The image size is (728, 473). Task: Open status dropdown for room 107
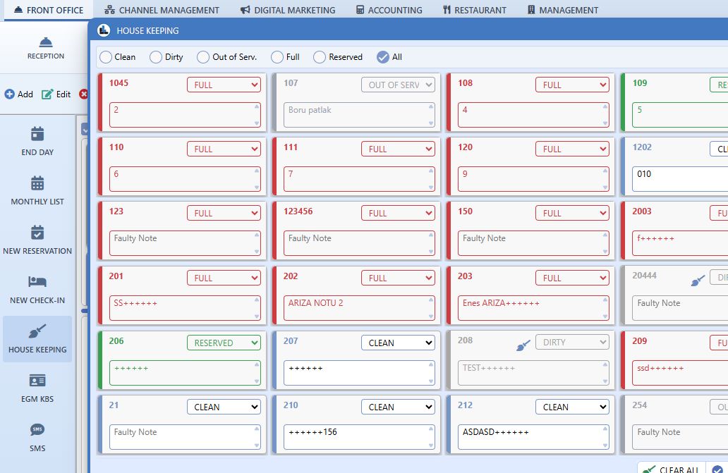pos(398,85)
